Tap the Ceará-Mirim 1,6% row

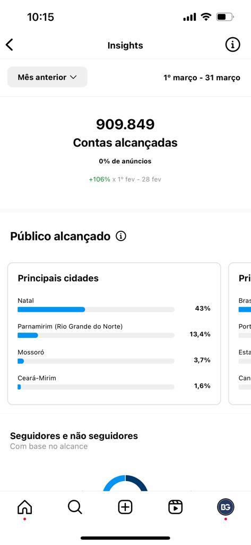[x=114, y=382]
